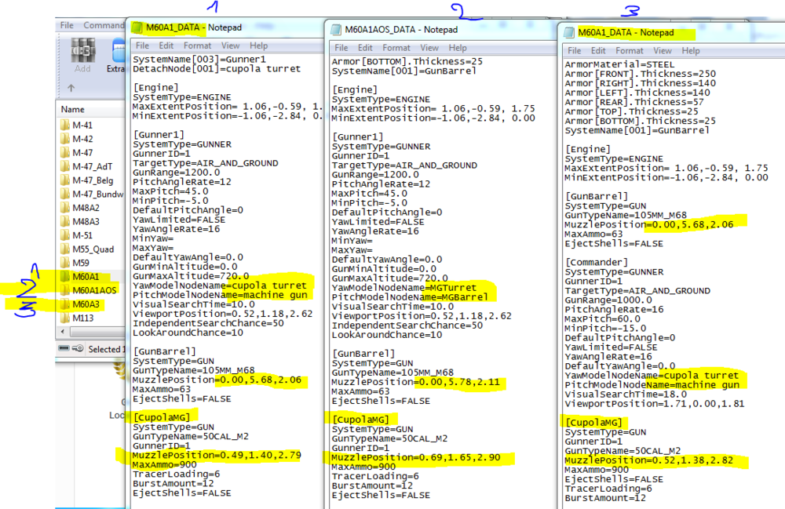The width and height of the screenshot is (785, 509).
Task: Click the line "VisualSearchTime=18.0"
Action: pos(626,394)
